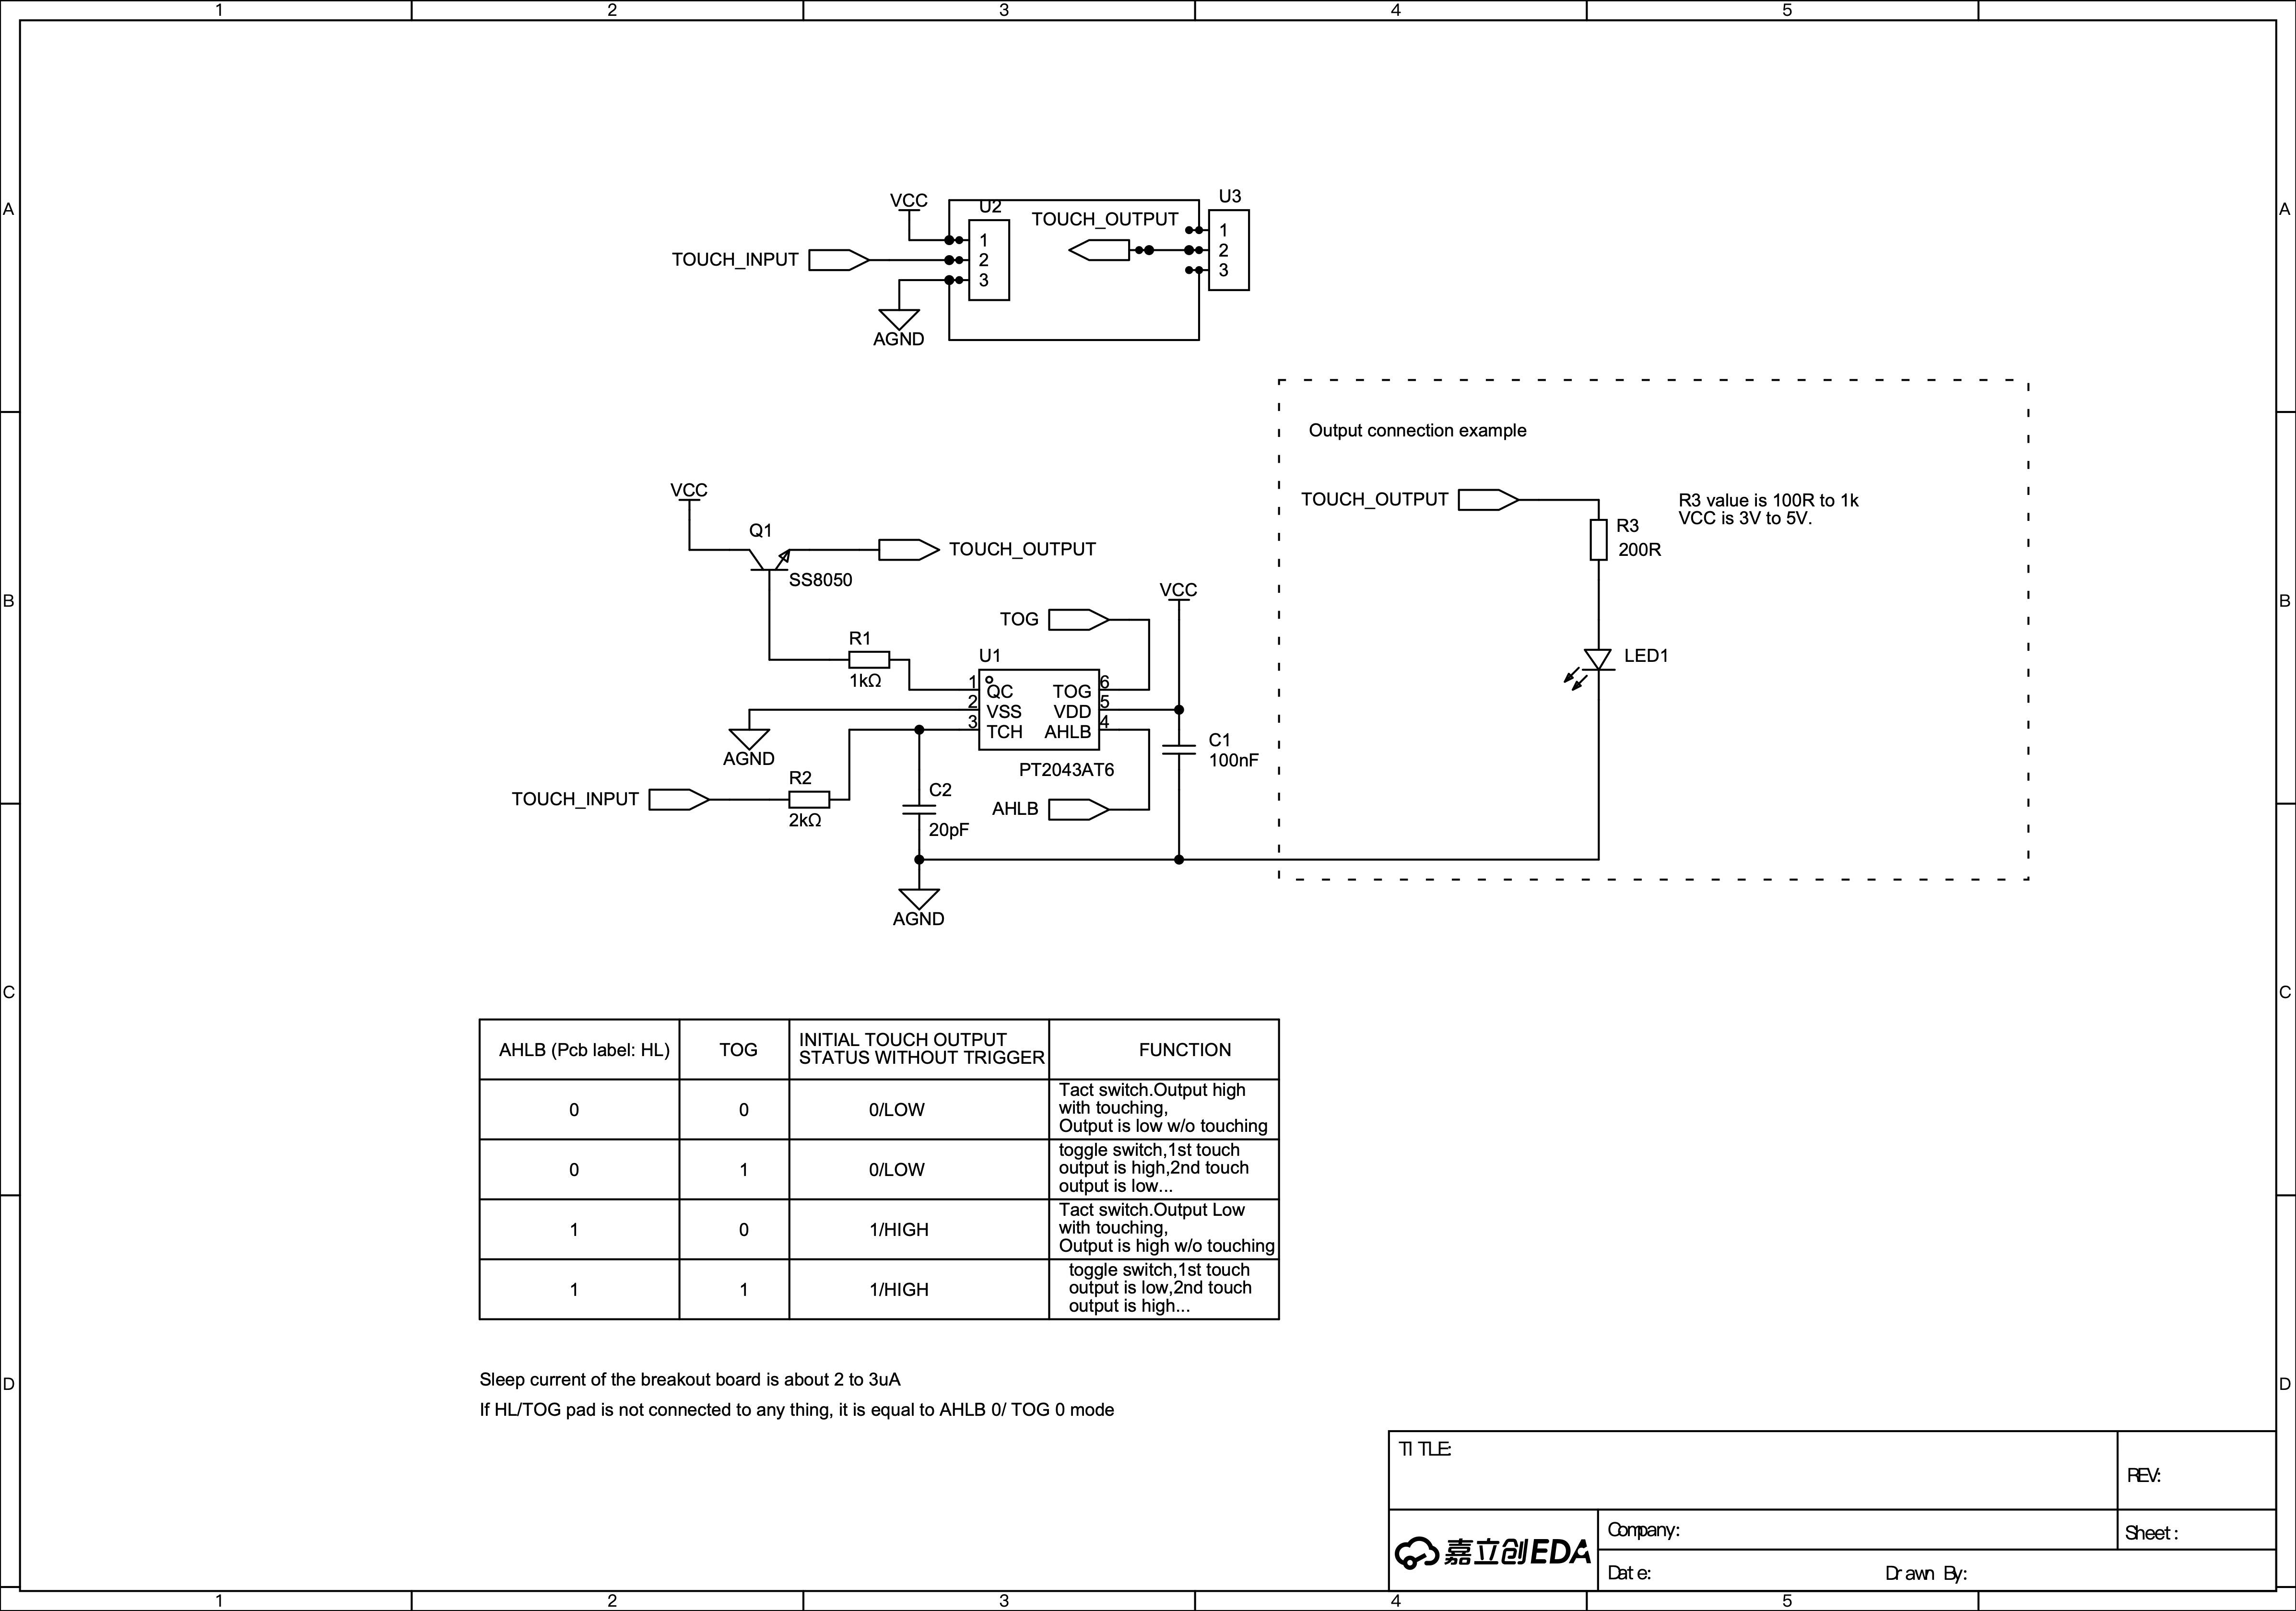Image resolution: width=2296 pixels, height=1611 pixels.
Task: Click the 'If HL/TOG pad is not connected' note
Action: [x=796, y=1410]
